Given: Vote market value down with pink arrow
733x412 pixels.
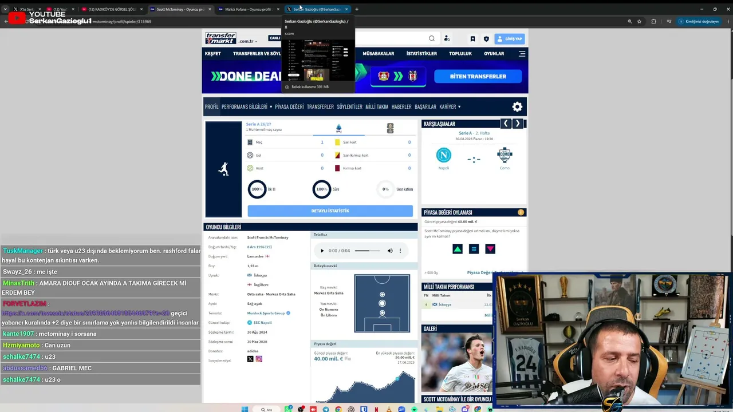Looking at the screenshot, I should coord(490,249).
